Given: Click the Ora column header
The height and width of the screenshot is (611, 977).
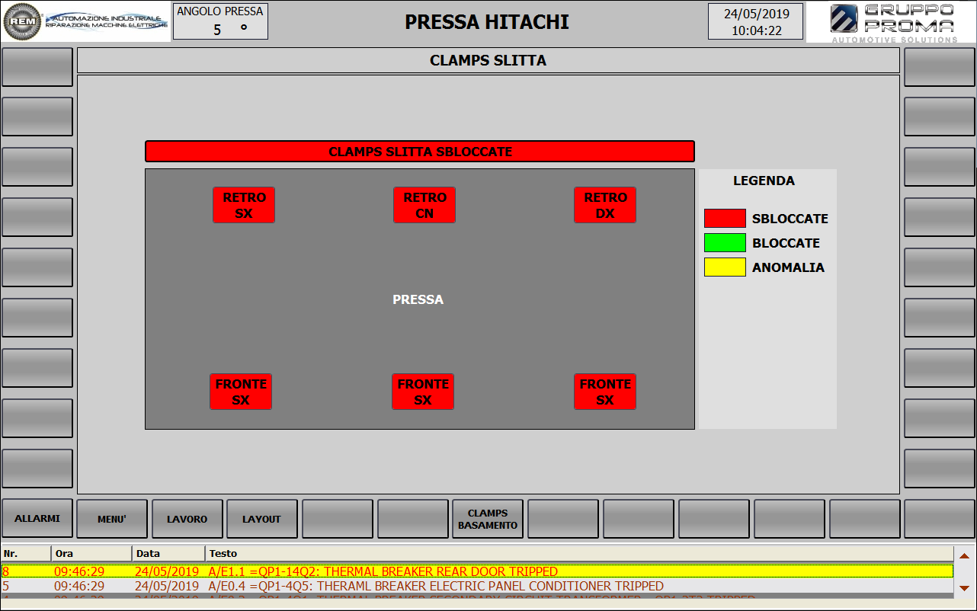Looking at the screenshot, I should click(x=91, y=553).
